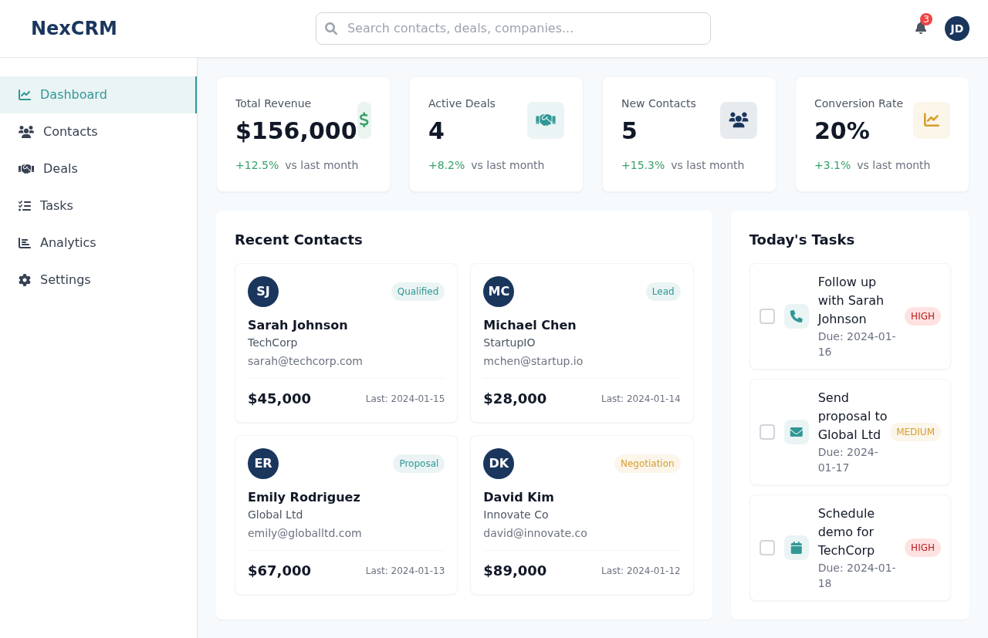This screenshot has width=988, height=638.
Task: Check the Schedule demo for TechCorp task
Action: pyautogui.click(x=766, y=547)
